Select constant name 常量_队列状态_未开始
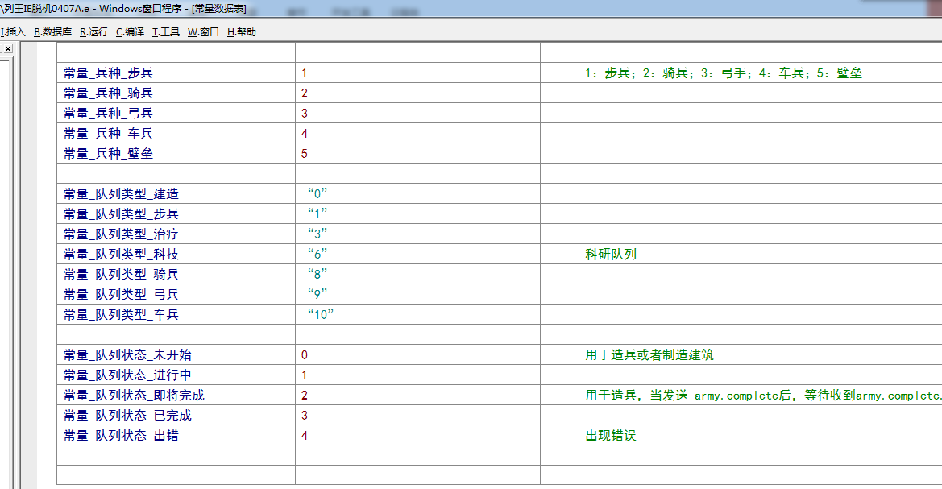Screen dimensions: 942x489 coord(127,355)
